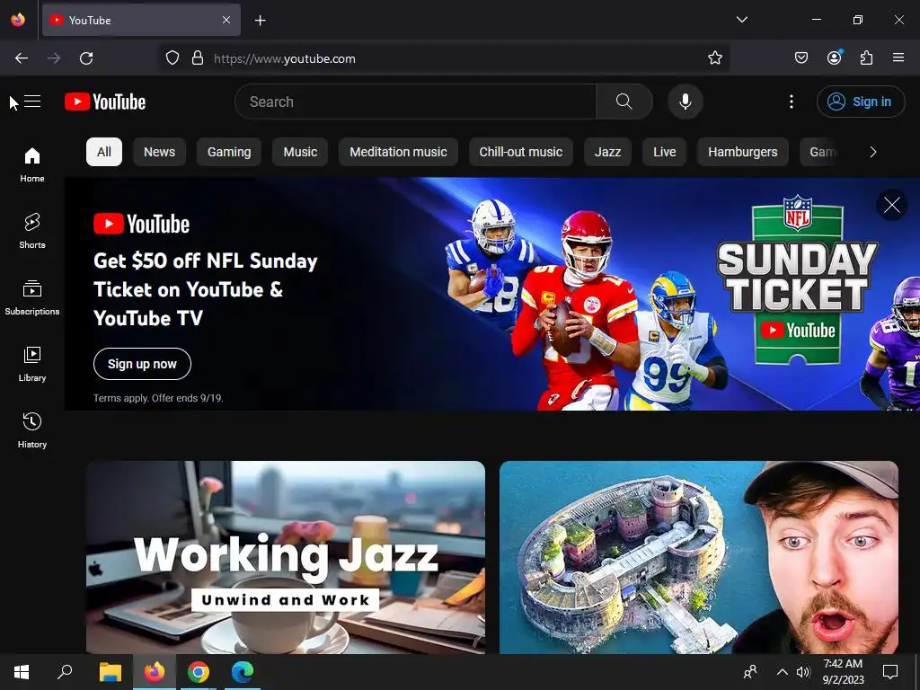Click Sign up now on banner
920x690 pixels.
pos(142,364)
